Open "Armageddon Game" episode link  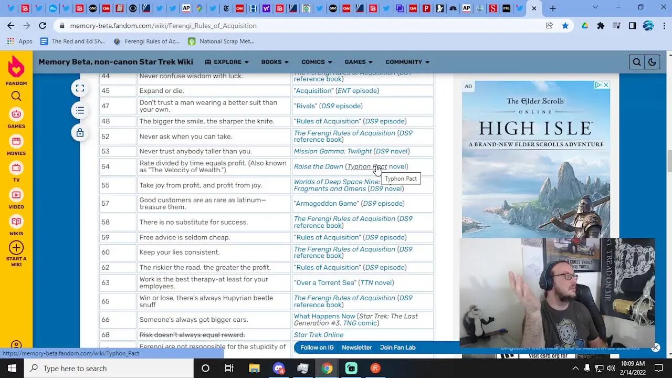click(x=326, y=203)
